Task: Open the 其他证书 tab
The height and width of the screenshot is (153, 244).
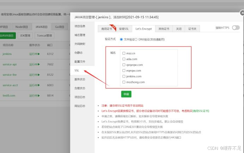Action: click(x=164, y=29)
